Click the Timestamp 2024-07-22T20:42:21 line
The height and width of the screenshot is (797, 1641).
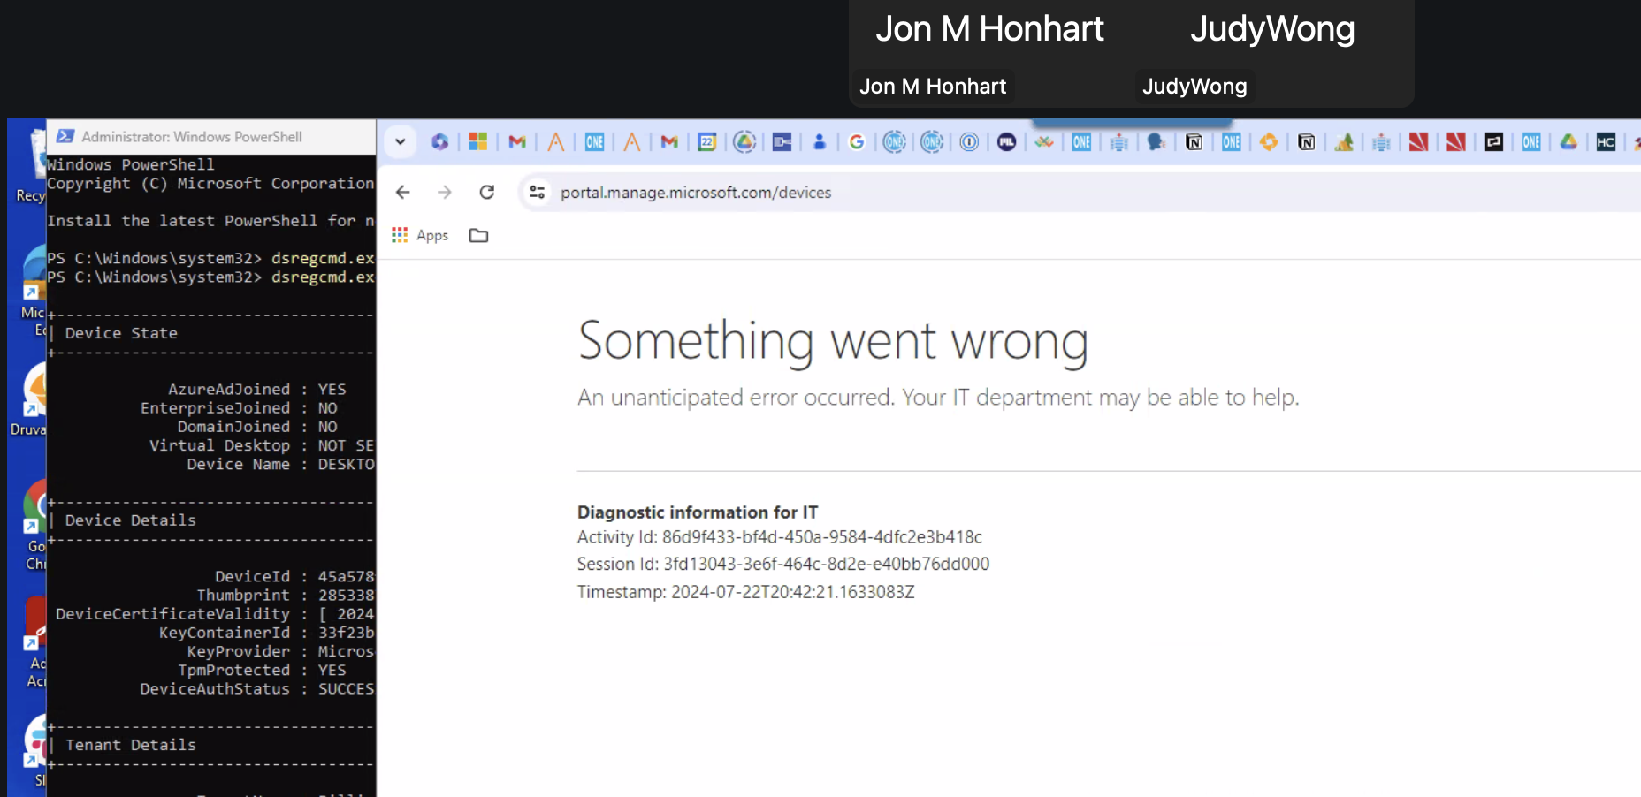point(746,592)
